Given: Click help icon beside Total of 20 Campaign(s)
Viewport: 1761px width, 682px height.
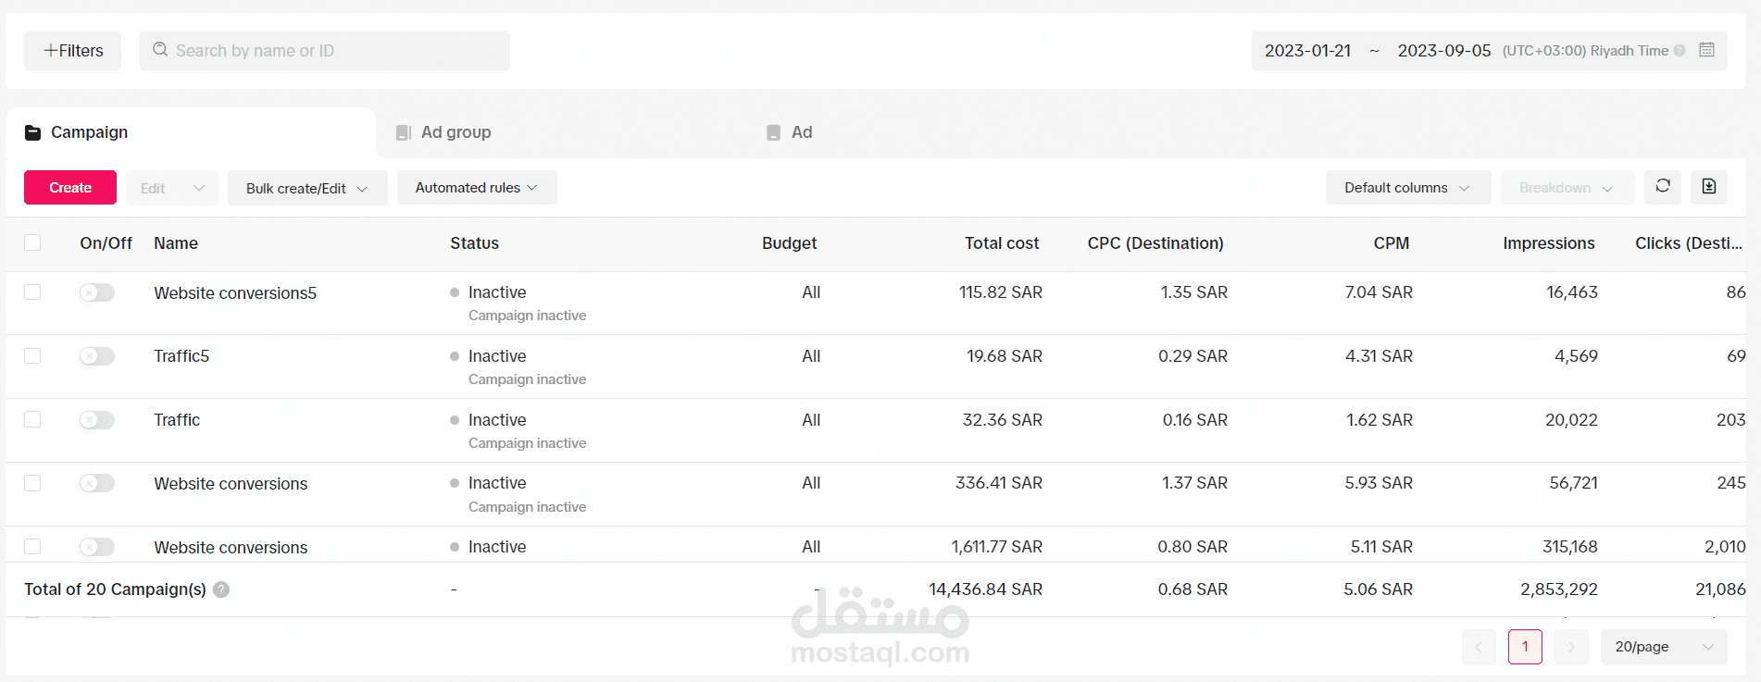Looking at the screenshot, I should click(x=221, y=589).
